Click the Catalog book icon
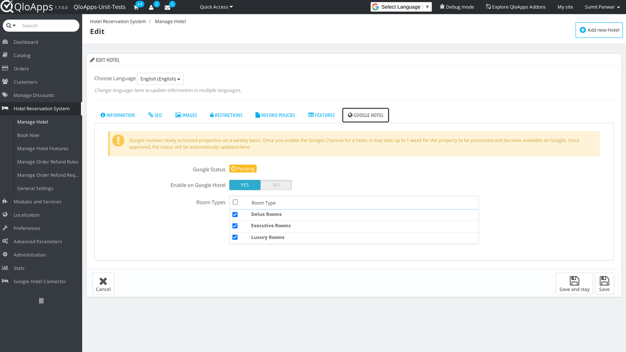This screenshot has height=352, width=626. pyautogui.click(x=5, y=55)
